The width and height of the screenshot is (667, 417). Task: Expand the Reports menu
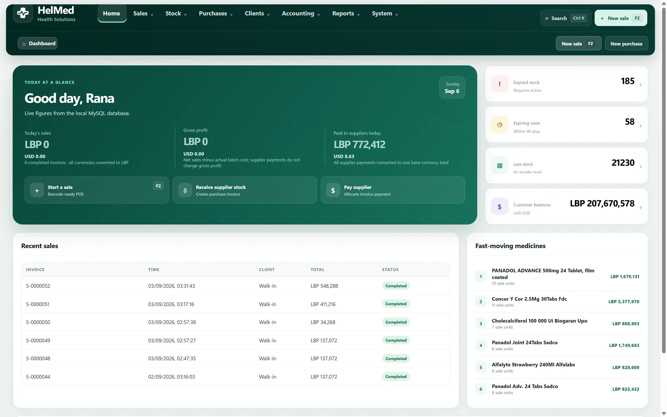tap(346, 13)
